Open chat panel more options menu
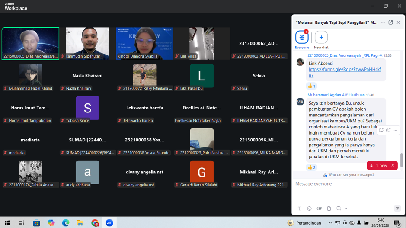Viewport: 406px width, 228px height. click(383, 22)
